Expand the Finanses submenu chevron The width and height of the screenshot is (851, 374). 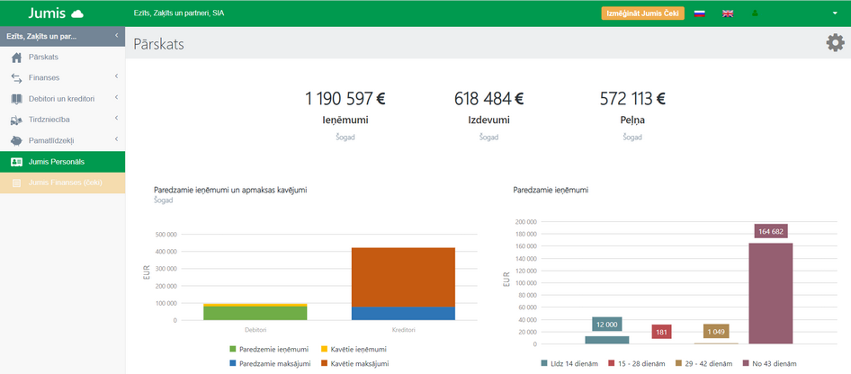click(116, 77)
